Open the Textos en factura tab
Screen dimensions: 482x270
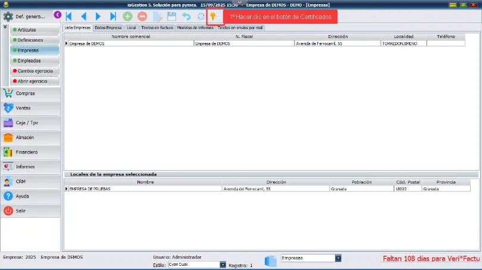(x=156, y=28)
